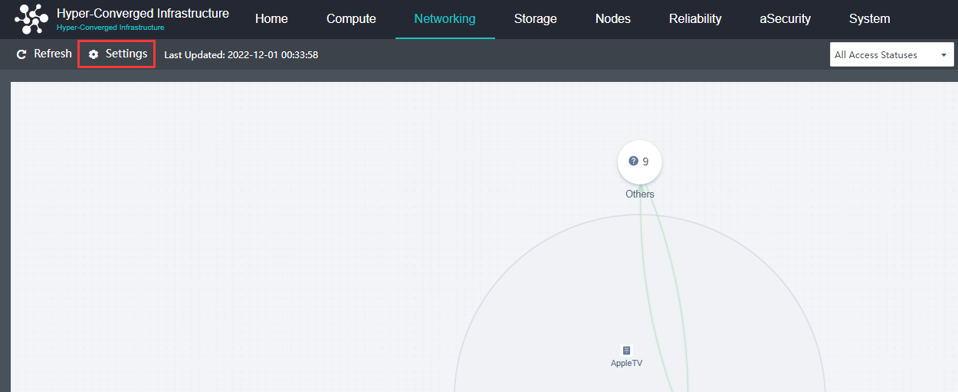Select the Networking tab
This screenshot has width=958, height=392.
pos(445,19)
